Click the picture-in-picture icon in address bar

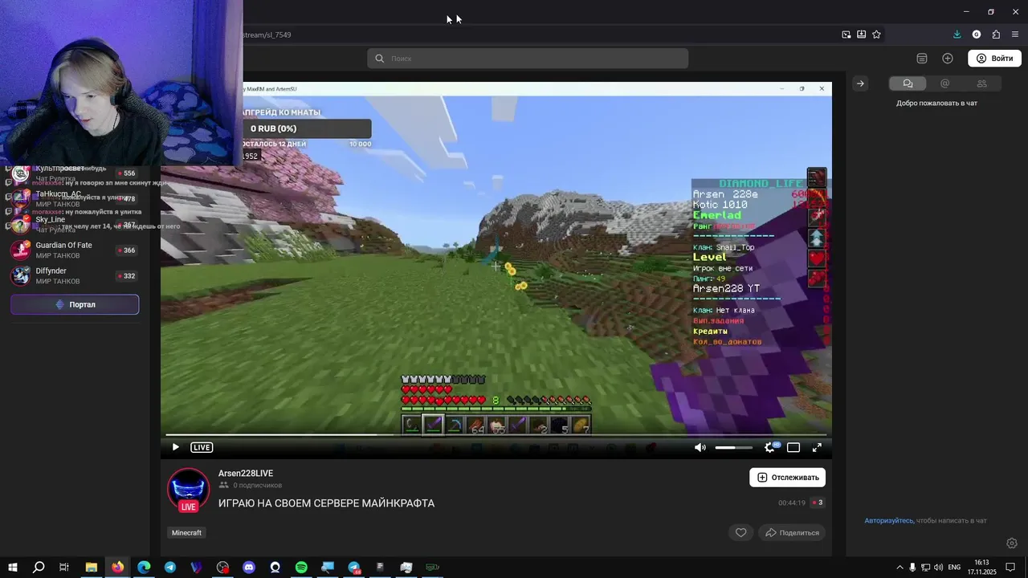[846, 35]
